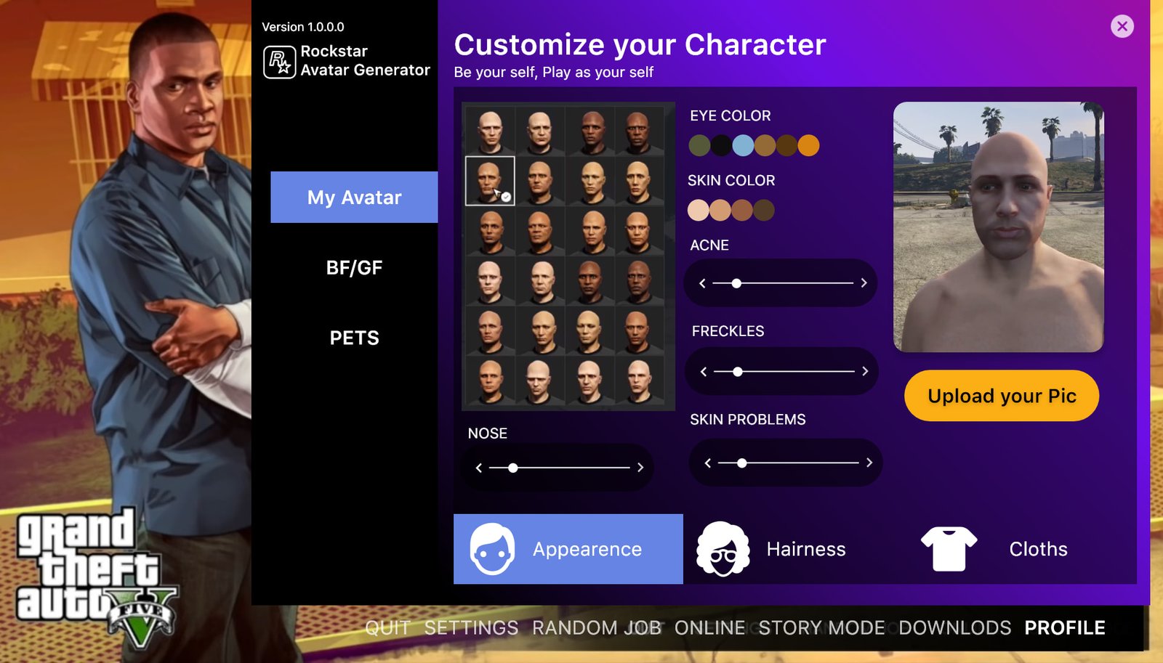1163x663 pixels.
Task: Decrease NOSE value with left chevron
Action: coord(478,468)
